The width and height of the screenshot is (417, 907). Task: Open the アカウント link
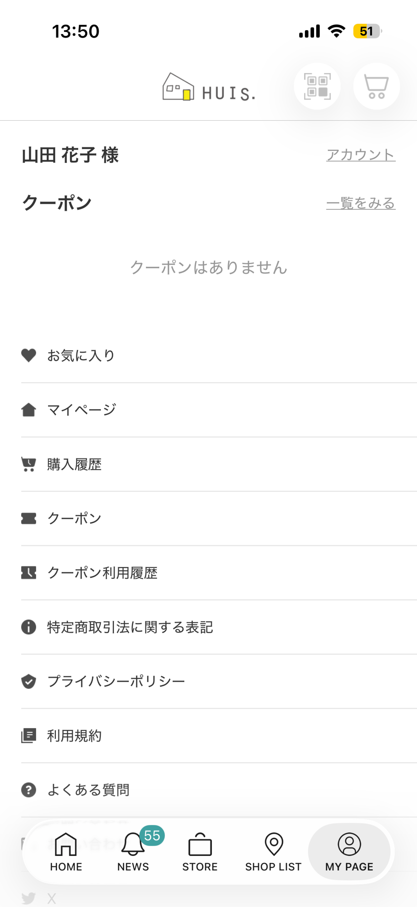point(361,155)
